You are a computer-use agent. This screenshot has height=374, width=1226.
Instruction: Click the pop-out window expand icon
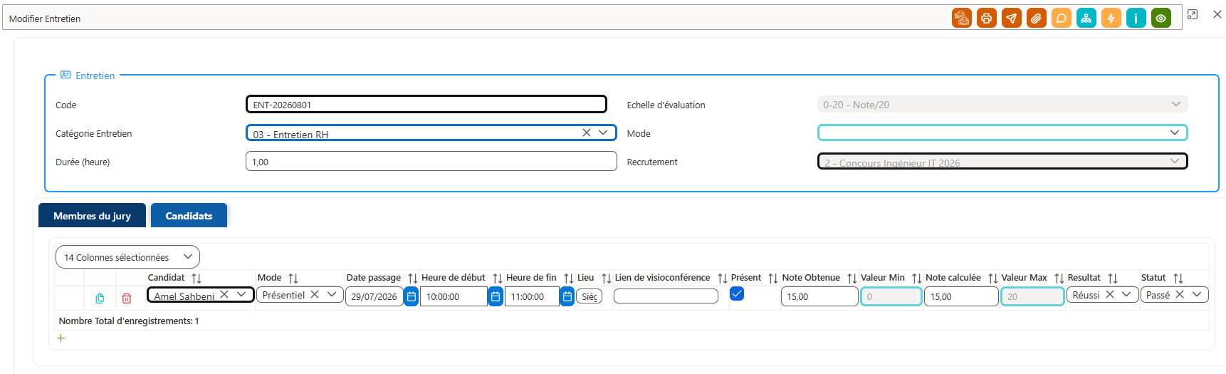(1193, 14)
